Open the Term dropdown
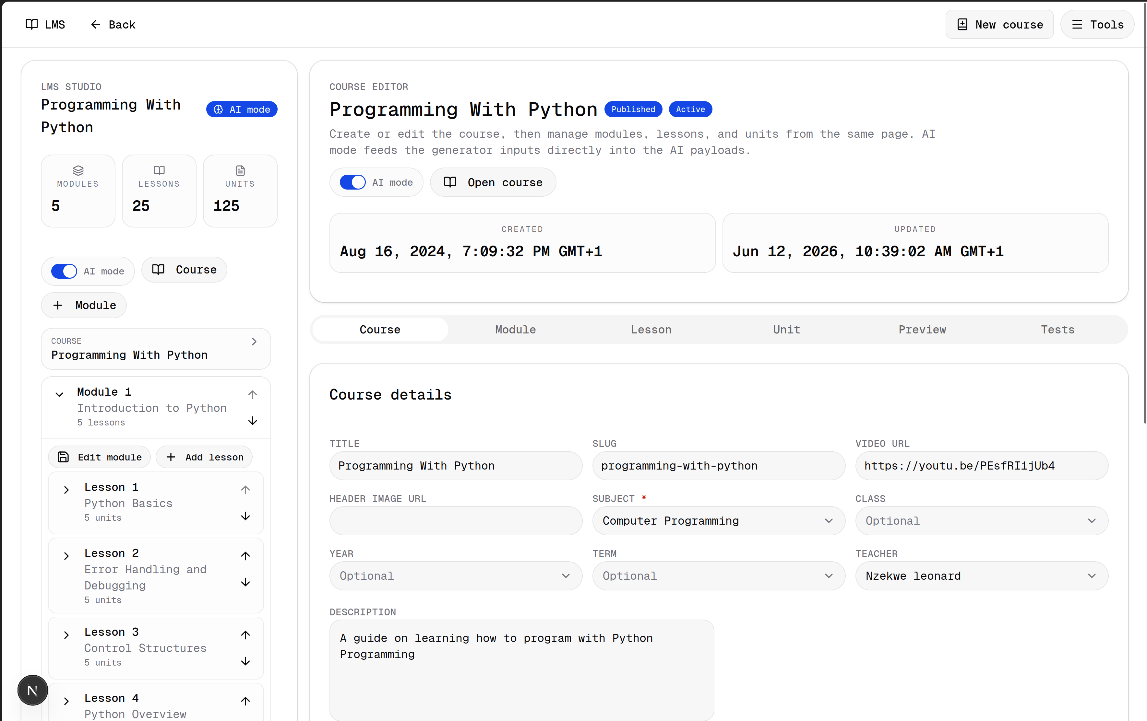This screenshot has width=1147, height=721. (x=718, y=576)
